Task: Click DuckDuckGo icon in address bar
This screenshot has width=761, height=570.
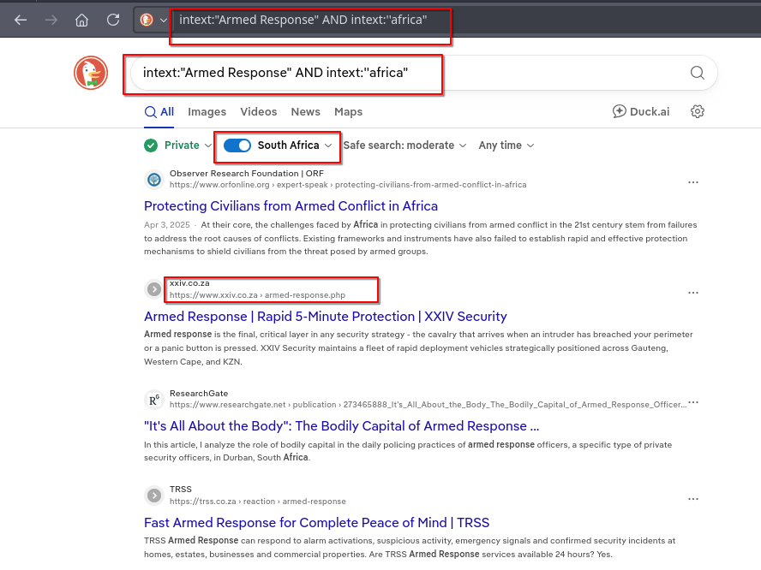Action: coord(147,20)
